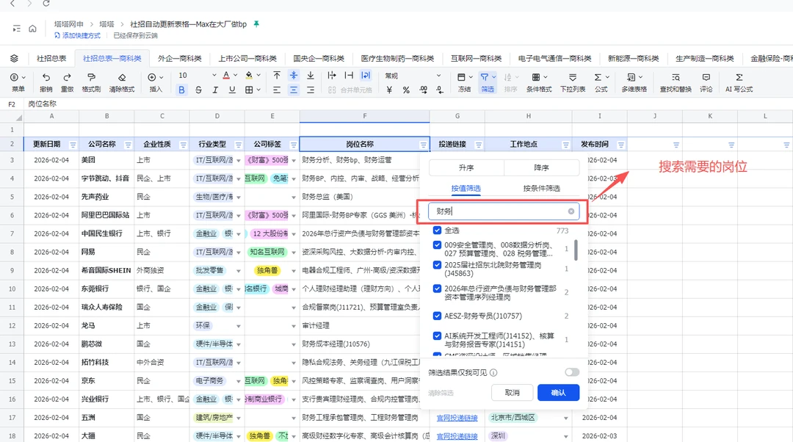Click the fill color bucket icon
793x442 pixels.
(x=249, y=76)
